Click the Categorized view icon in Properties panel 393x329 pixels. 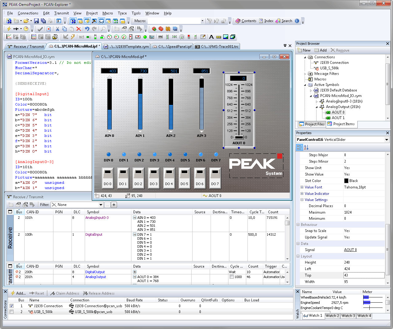tap(299, 147)
